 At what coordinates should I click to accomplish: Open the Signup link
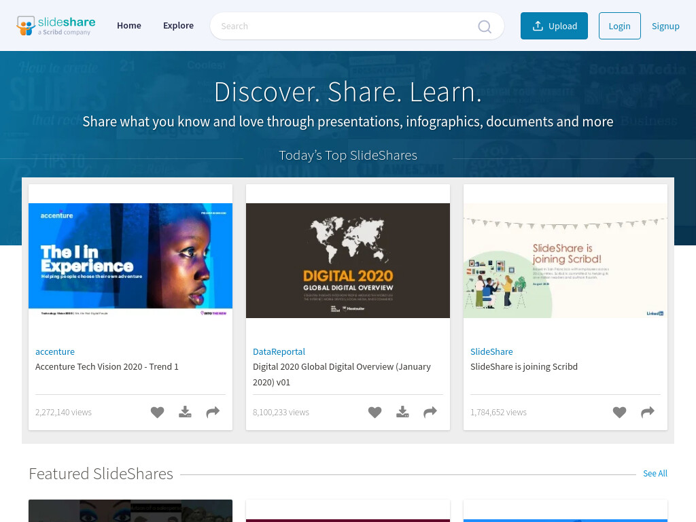pos(665,27)
